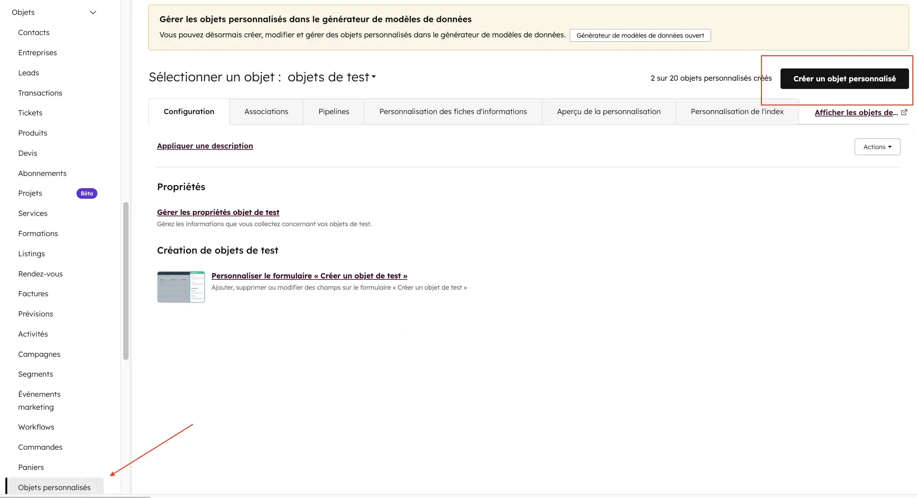
Task: Click 'Personnaliser le formulaire « Créer un objet de test »'
Action: coord(309,276)
